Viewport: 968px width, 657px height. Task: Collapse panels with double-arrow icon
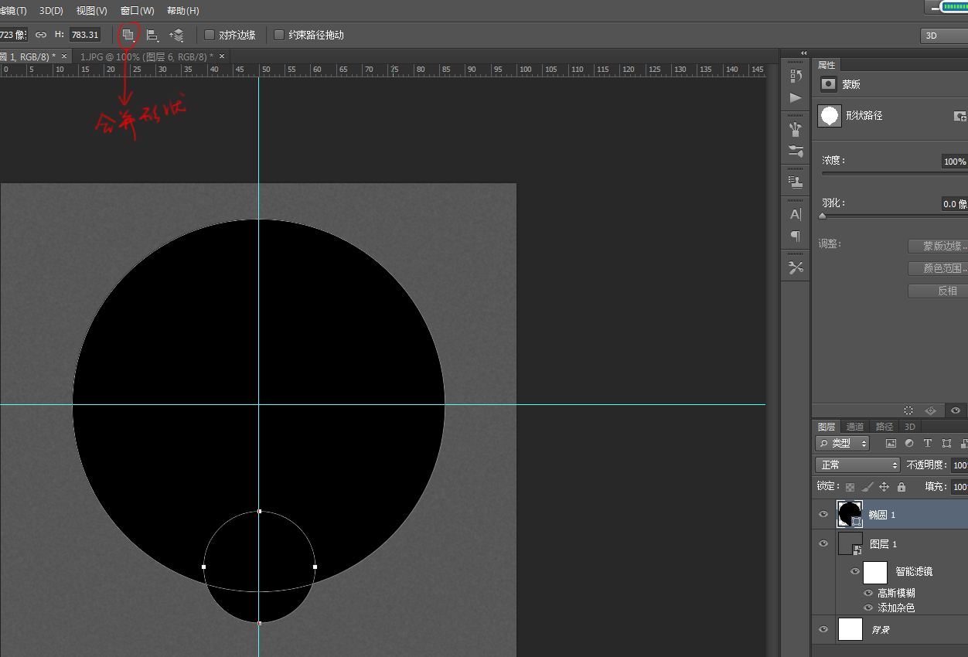coord(803,53)
